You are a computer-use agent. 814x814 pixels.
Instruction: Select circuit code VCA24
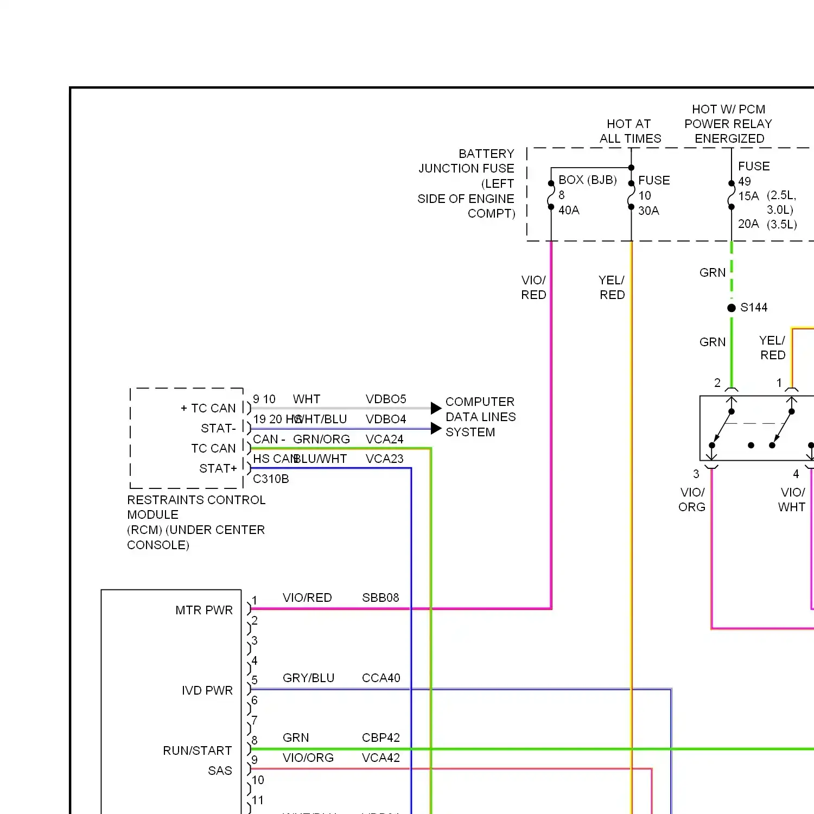click(384, 439)
